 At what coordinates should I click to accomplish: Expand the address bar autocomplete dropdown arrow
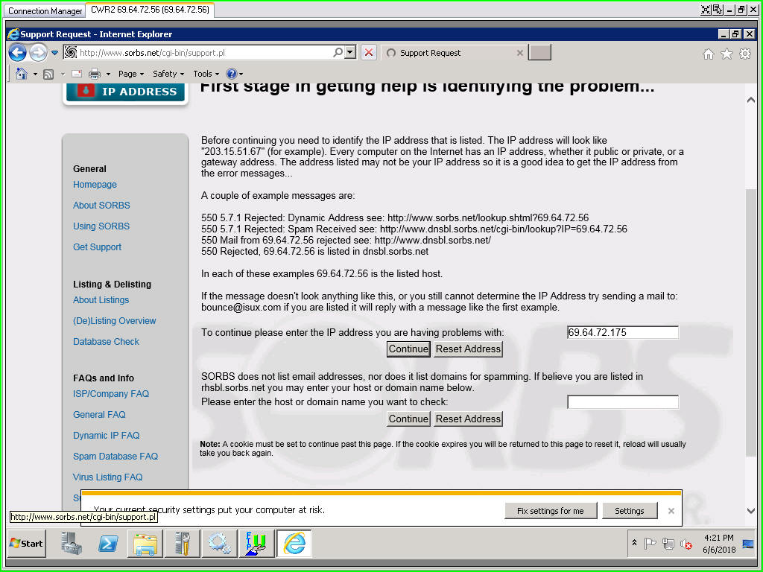pyautogui.click(x=350, y=52)
